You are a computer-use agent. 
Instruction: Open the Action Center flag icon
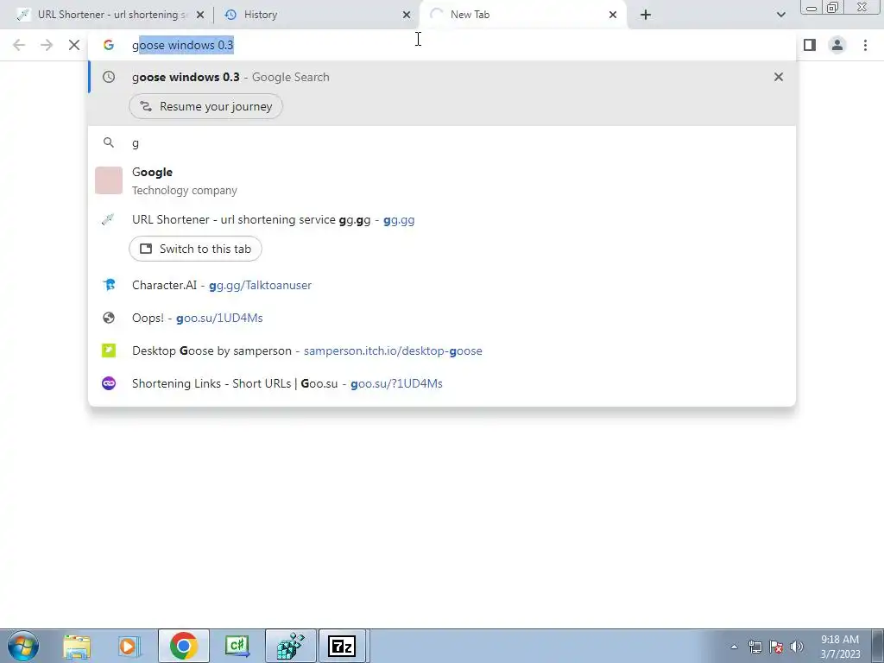tap(776, 647)
